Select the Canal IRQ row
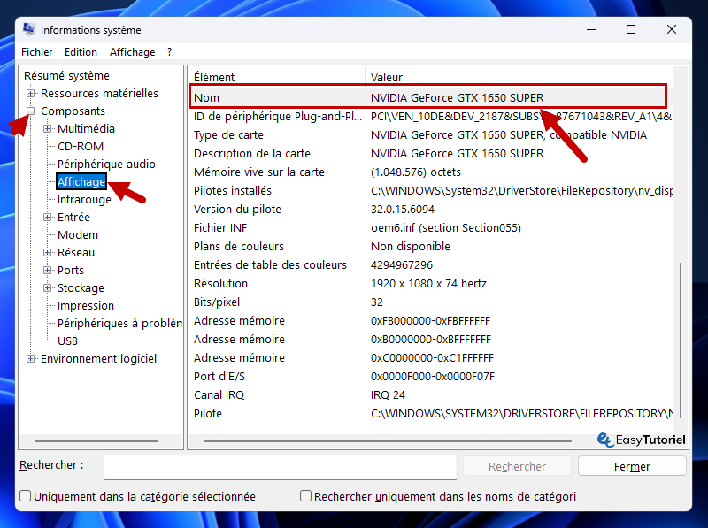708x528 pixels. click(430, 394)
